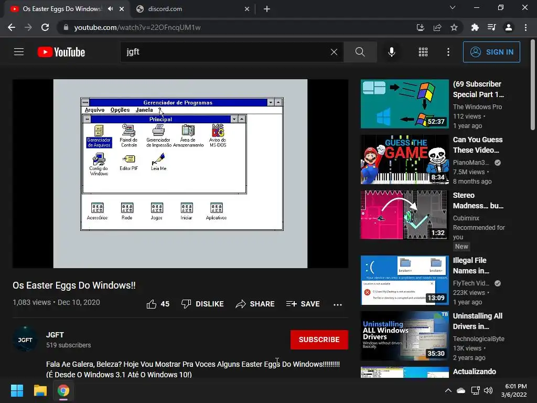Open the JGFT channel name link
The width and height of the screenshot is (537, 403).
(55, 335)
